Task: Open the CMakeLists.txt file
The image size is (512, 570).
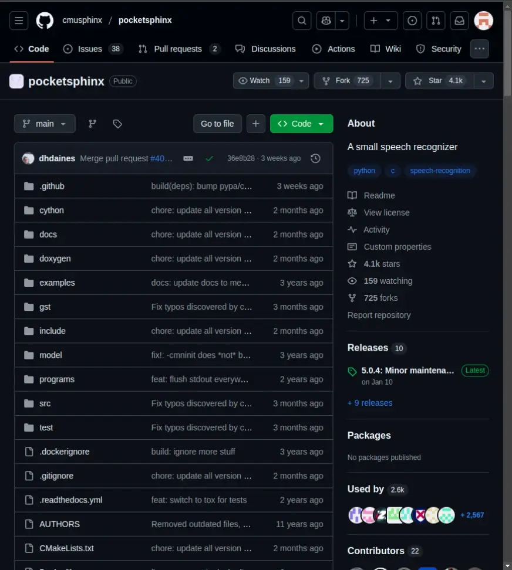Action: pyautogui.click(x=66, y=548)
